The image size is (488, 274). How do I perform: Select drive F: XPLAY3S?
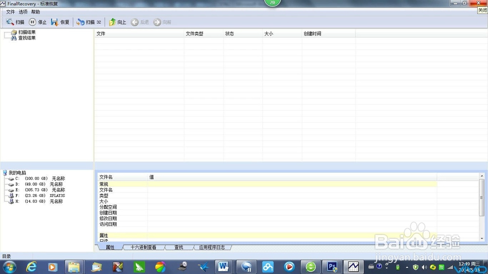pos(40,196)
